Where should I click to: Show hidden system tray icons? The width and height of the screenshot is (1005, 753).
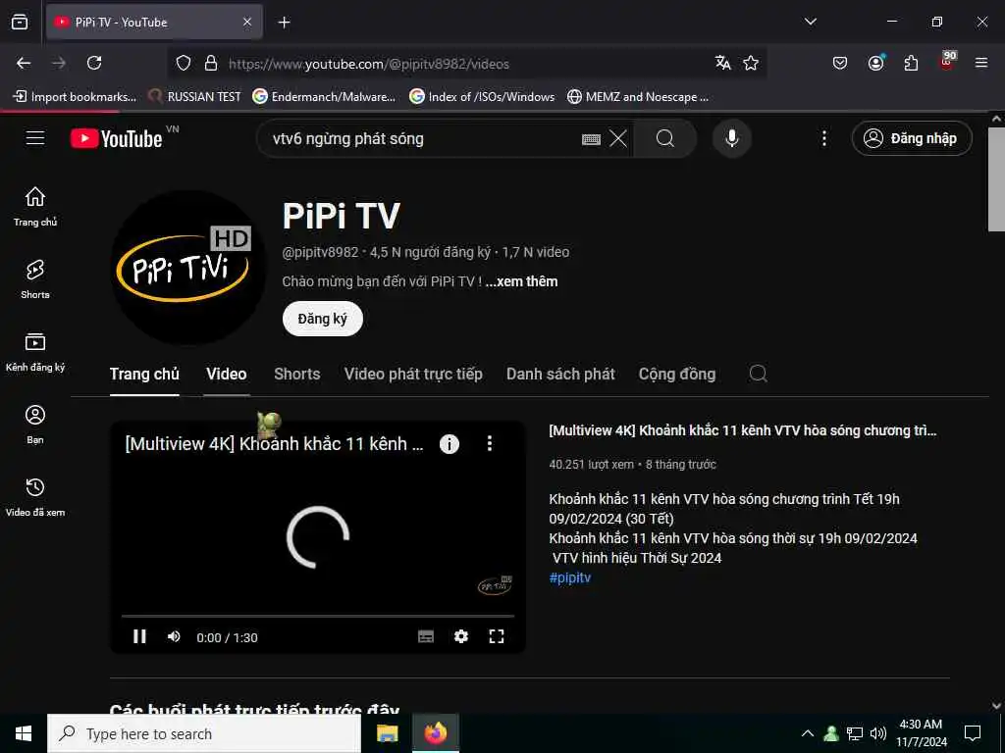[808, 733]
